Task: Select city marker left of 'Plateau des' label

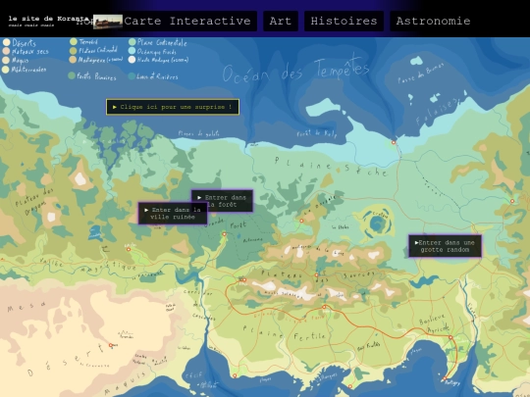Action: 244,279
